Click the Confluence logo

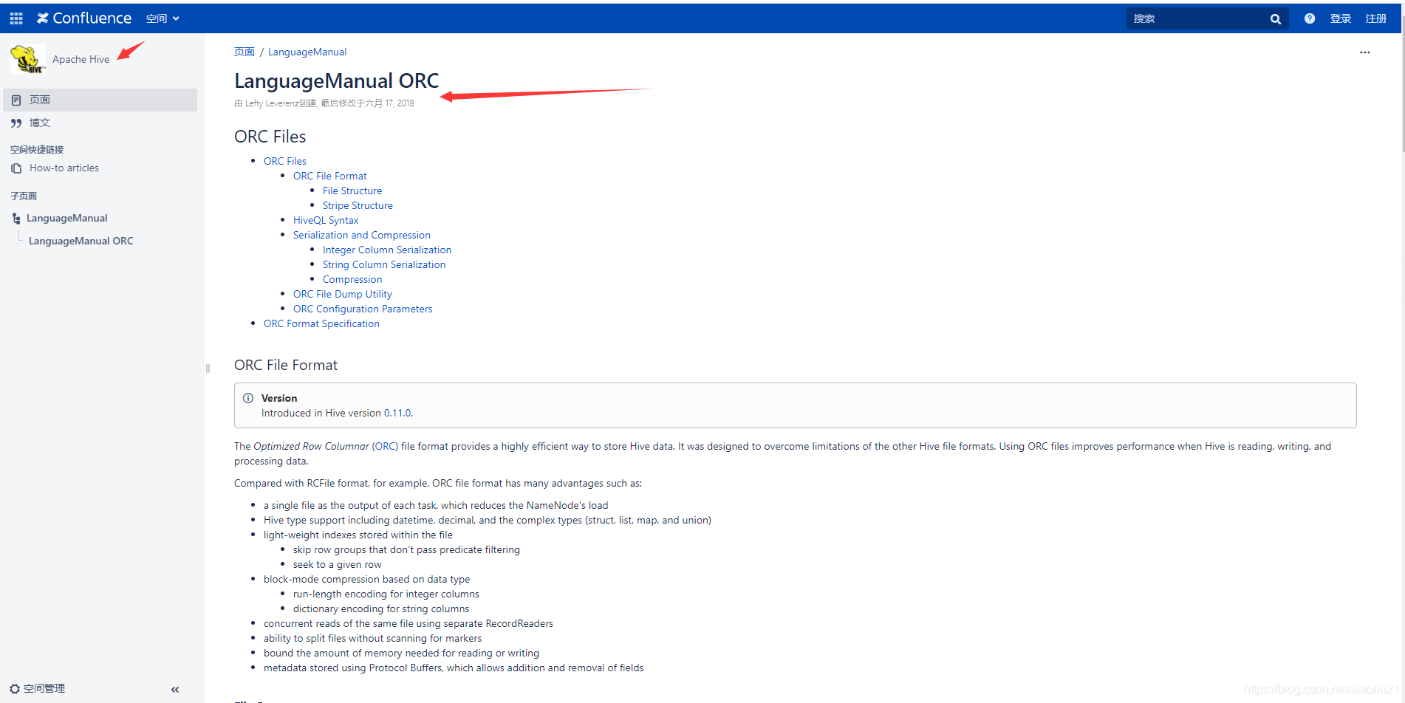84,18
